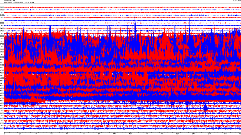Click the 20:00 row label
The height and width of the screenshot is (135, 241).
pos(2,111)
